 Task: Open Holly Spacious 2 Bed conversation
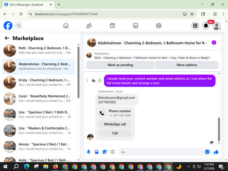tap(38, 159)
